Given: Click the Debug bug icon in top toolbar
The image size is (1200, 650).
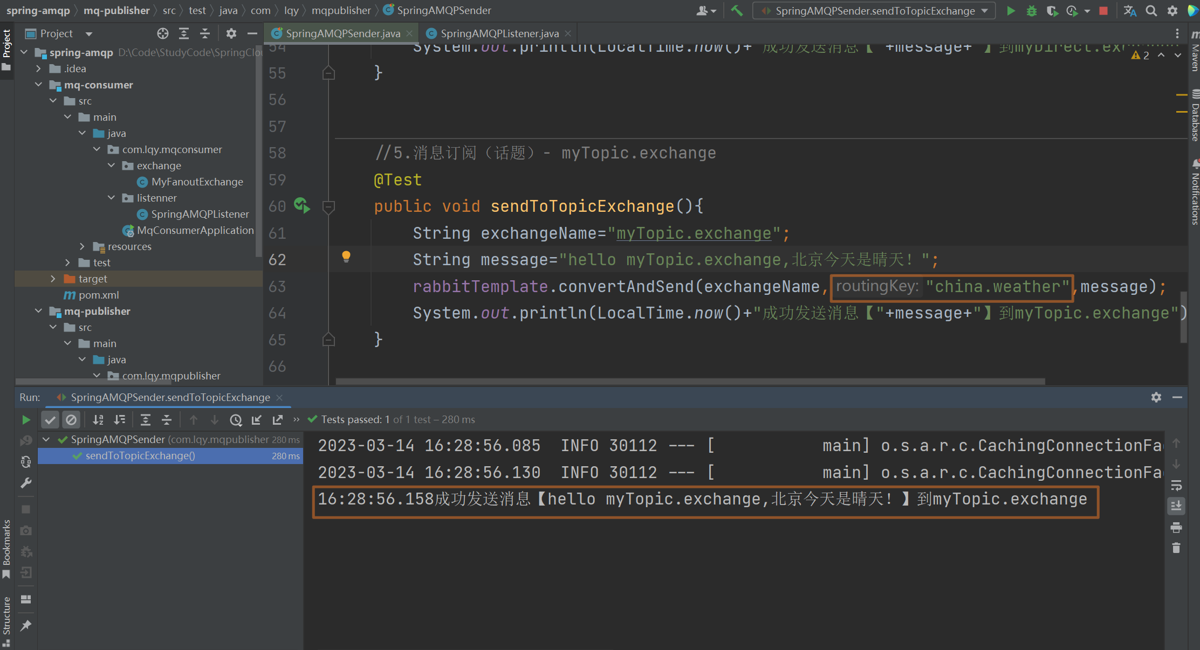Looking at the screenshot, I should 1031,11.
